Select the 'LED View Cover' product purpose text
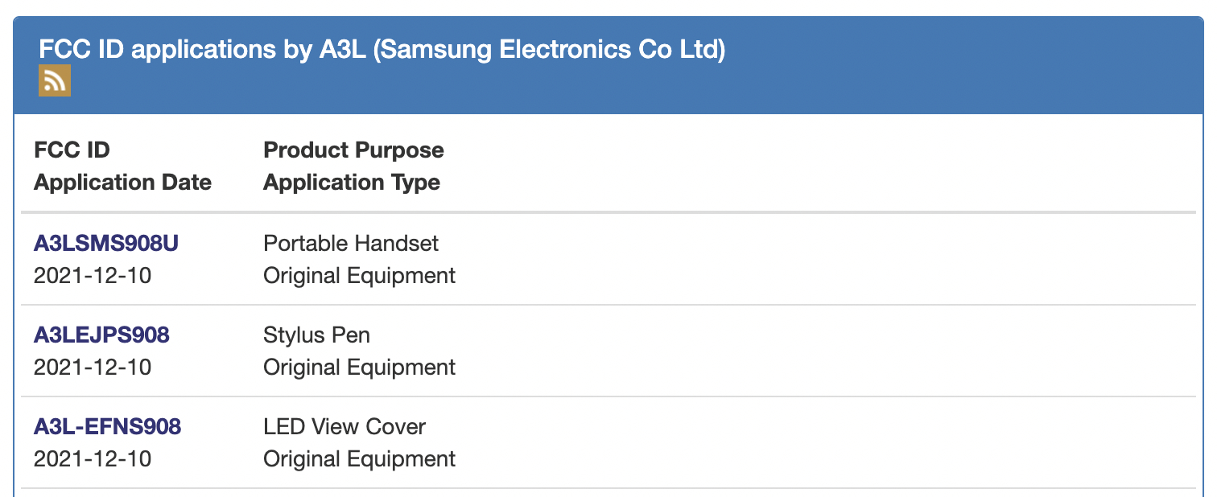Image resolution: width=1217 pixels, height=497 pixels. click(x=344, y=426)
